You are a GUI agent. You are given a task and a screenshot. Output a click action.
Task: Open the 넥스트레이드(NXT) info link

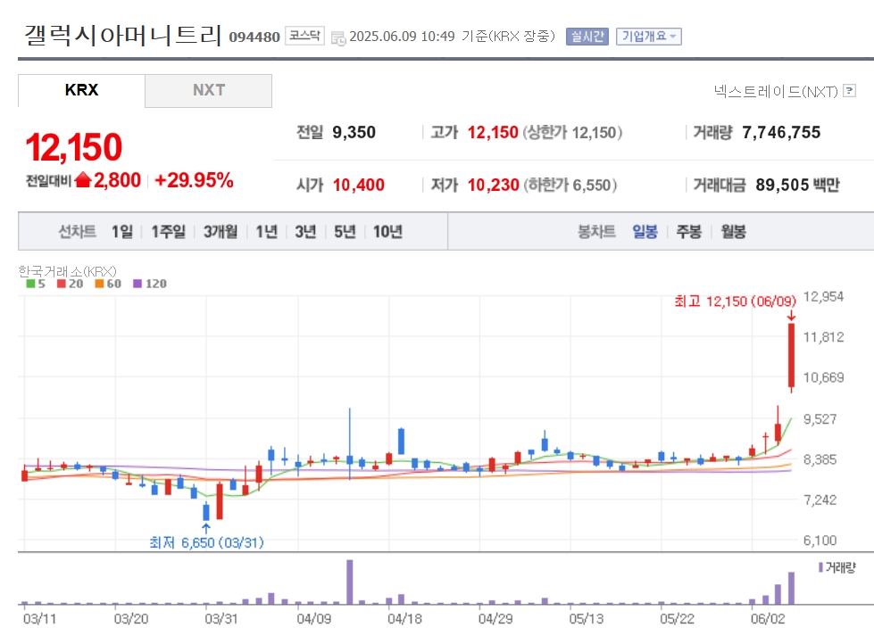(x=776, y=91)
